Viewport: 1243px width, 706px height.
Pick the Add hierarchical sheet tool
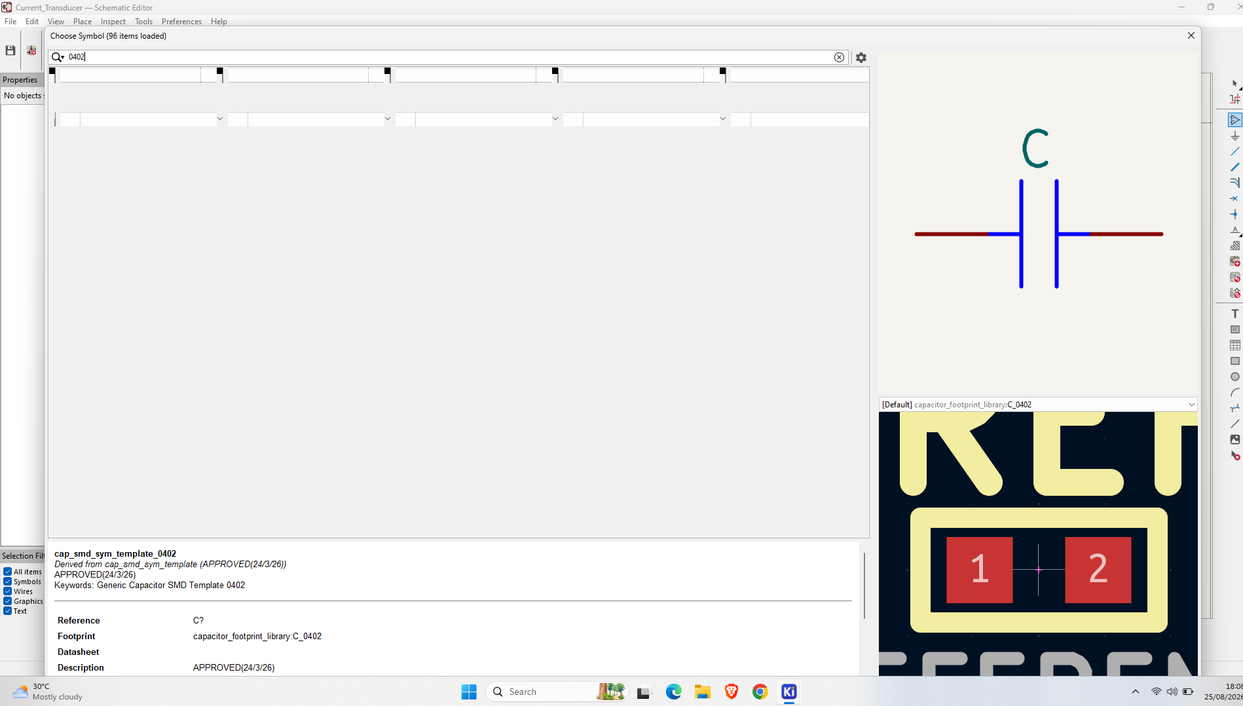[x=1234, y=261]
